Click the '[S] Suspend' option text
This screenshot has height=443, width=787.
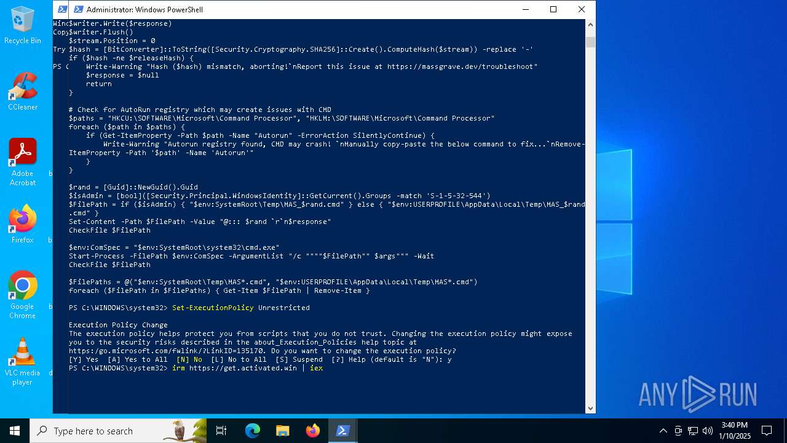click(299, 359)
